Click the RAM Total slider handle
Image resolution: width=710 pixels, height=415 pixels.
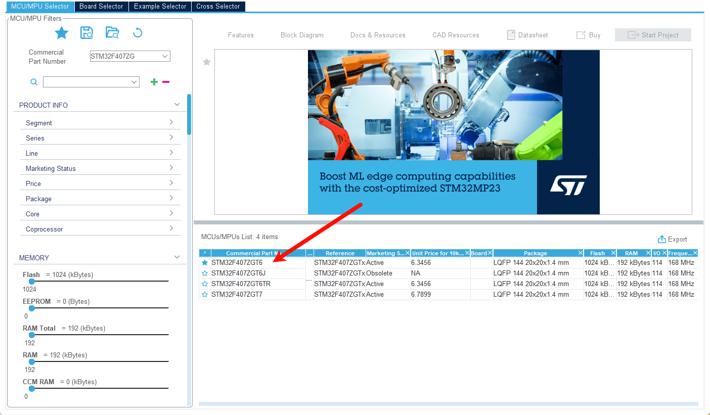click(31, 335)
